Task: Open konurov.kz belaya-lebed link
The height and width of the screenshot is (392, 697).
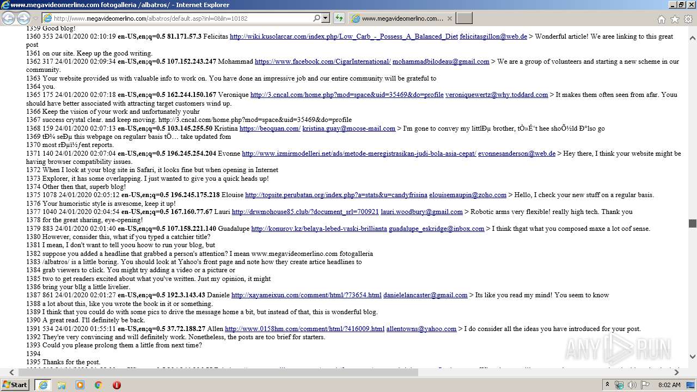Action: (x=319, y=229)
